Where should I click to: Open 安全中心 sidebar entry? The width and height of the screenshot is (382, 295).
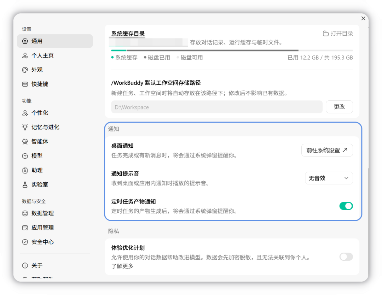[55, 242]
